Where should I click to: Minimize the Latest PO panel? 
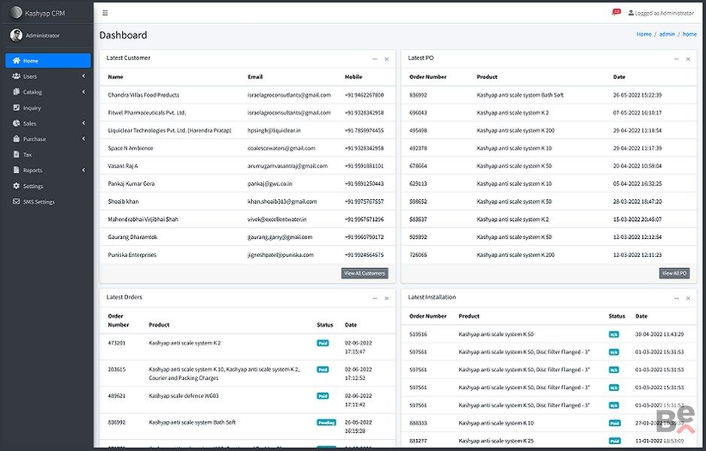[676, 59]
